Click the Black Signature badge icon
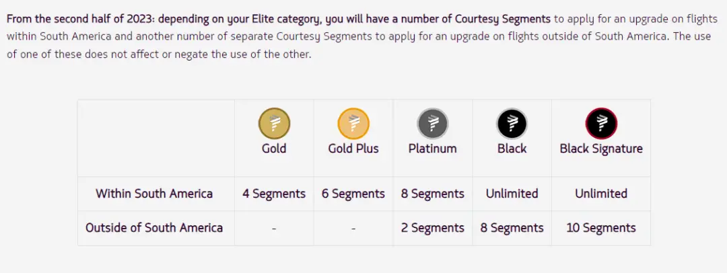The image size is (727, 273). (x=601, y=124)
